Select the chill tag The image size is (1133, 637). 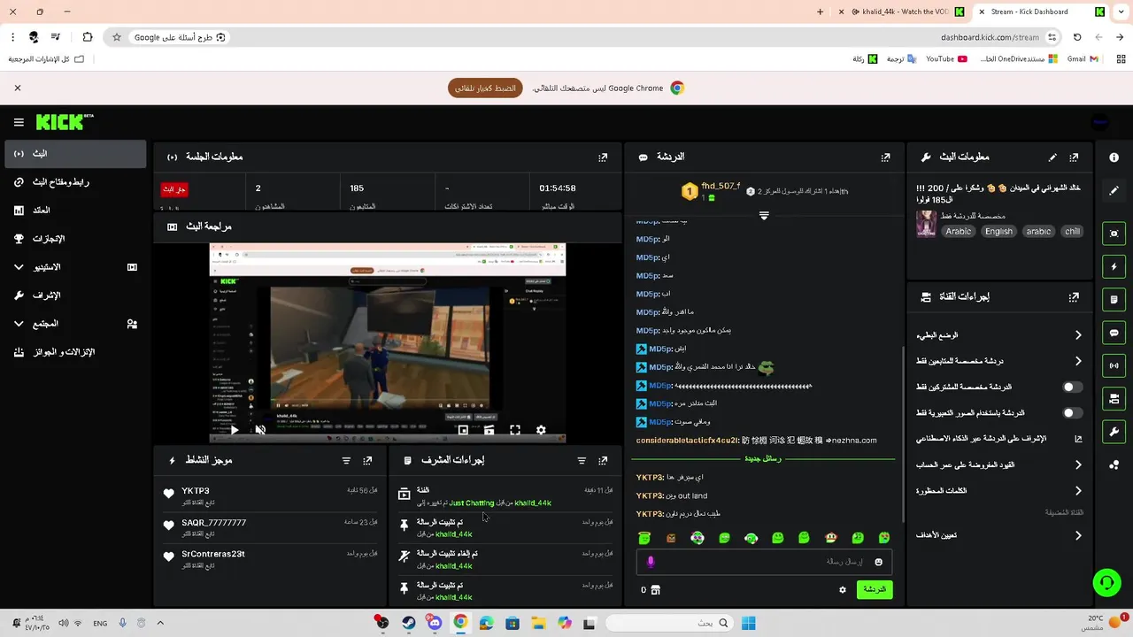click(x=1072, y=232)
